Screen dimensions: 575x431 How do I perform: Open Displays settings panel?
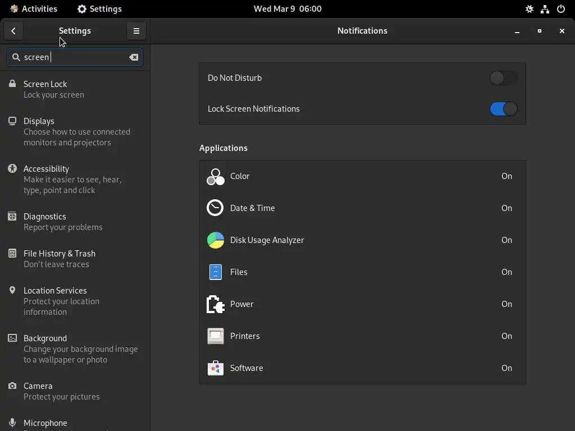tap(75, 131)
